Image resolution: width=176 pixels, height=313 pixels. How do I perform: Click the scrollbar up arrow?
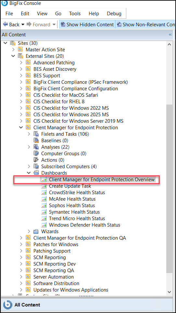click(x=170, y=44)
